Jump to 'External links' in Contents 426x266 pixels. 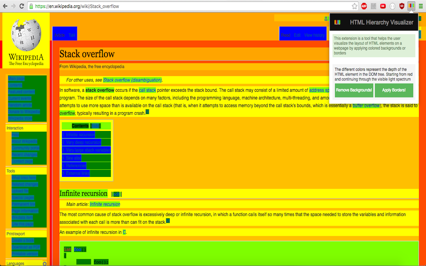tap(76, 173)
